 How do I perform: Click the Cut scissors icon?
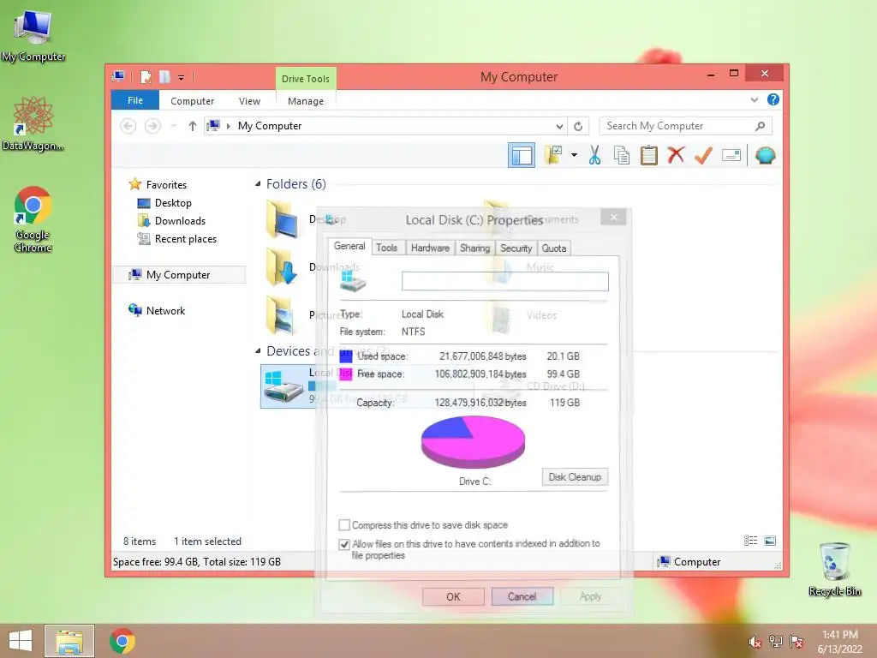594,155
